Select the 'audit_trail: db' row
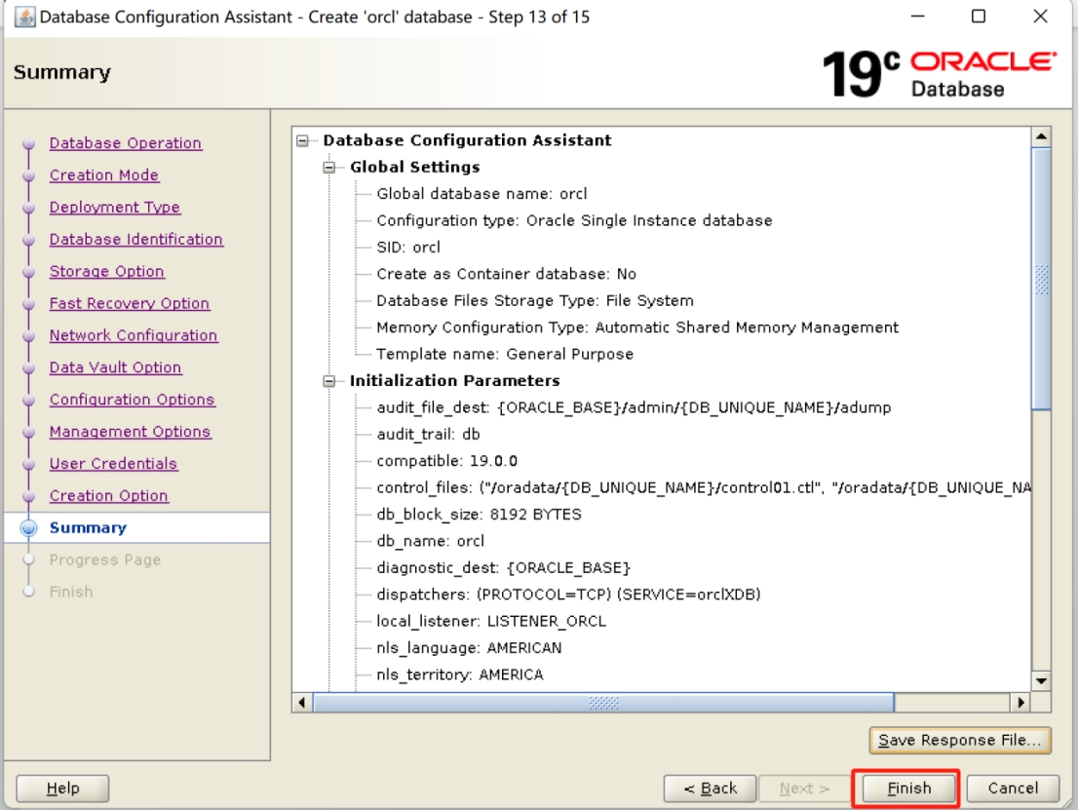This screenshot has height=810, width=1079. tap(428, 435)
